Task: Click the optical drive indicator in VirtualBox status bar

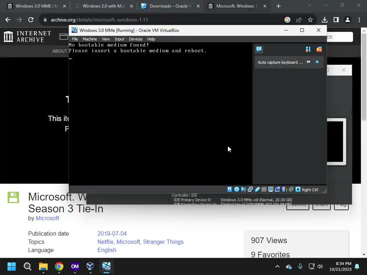Action: coord(237,189)
